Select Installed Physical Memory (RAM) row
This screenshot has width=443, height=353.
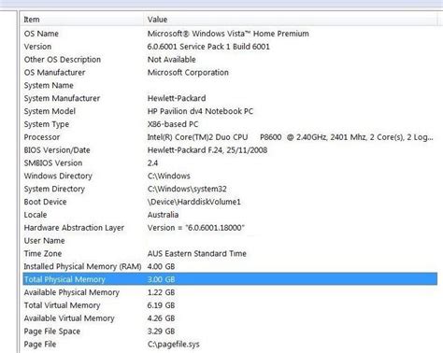click(230, 266)
